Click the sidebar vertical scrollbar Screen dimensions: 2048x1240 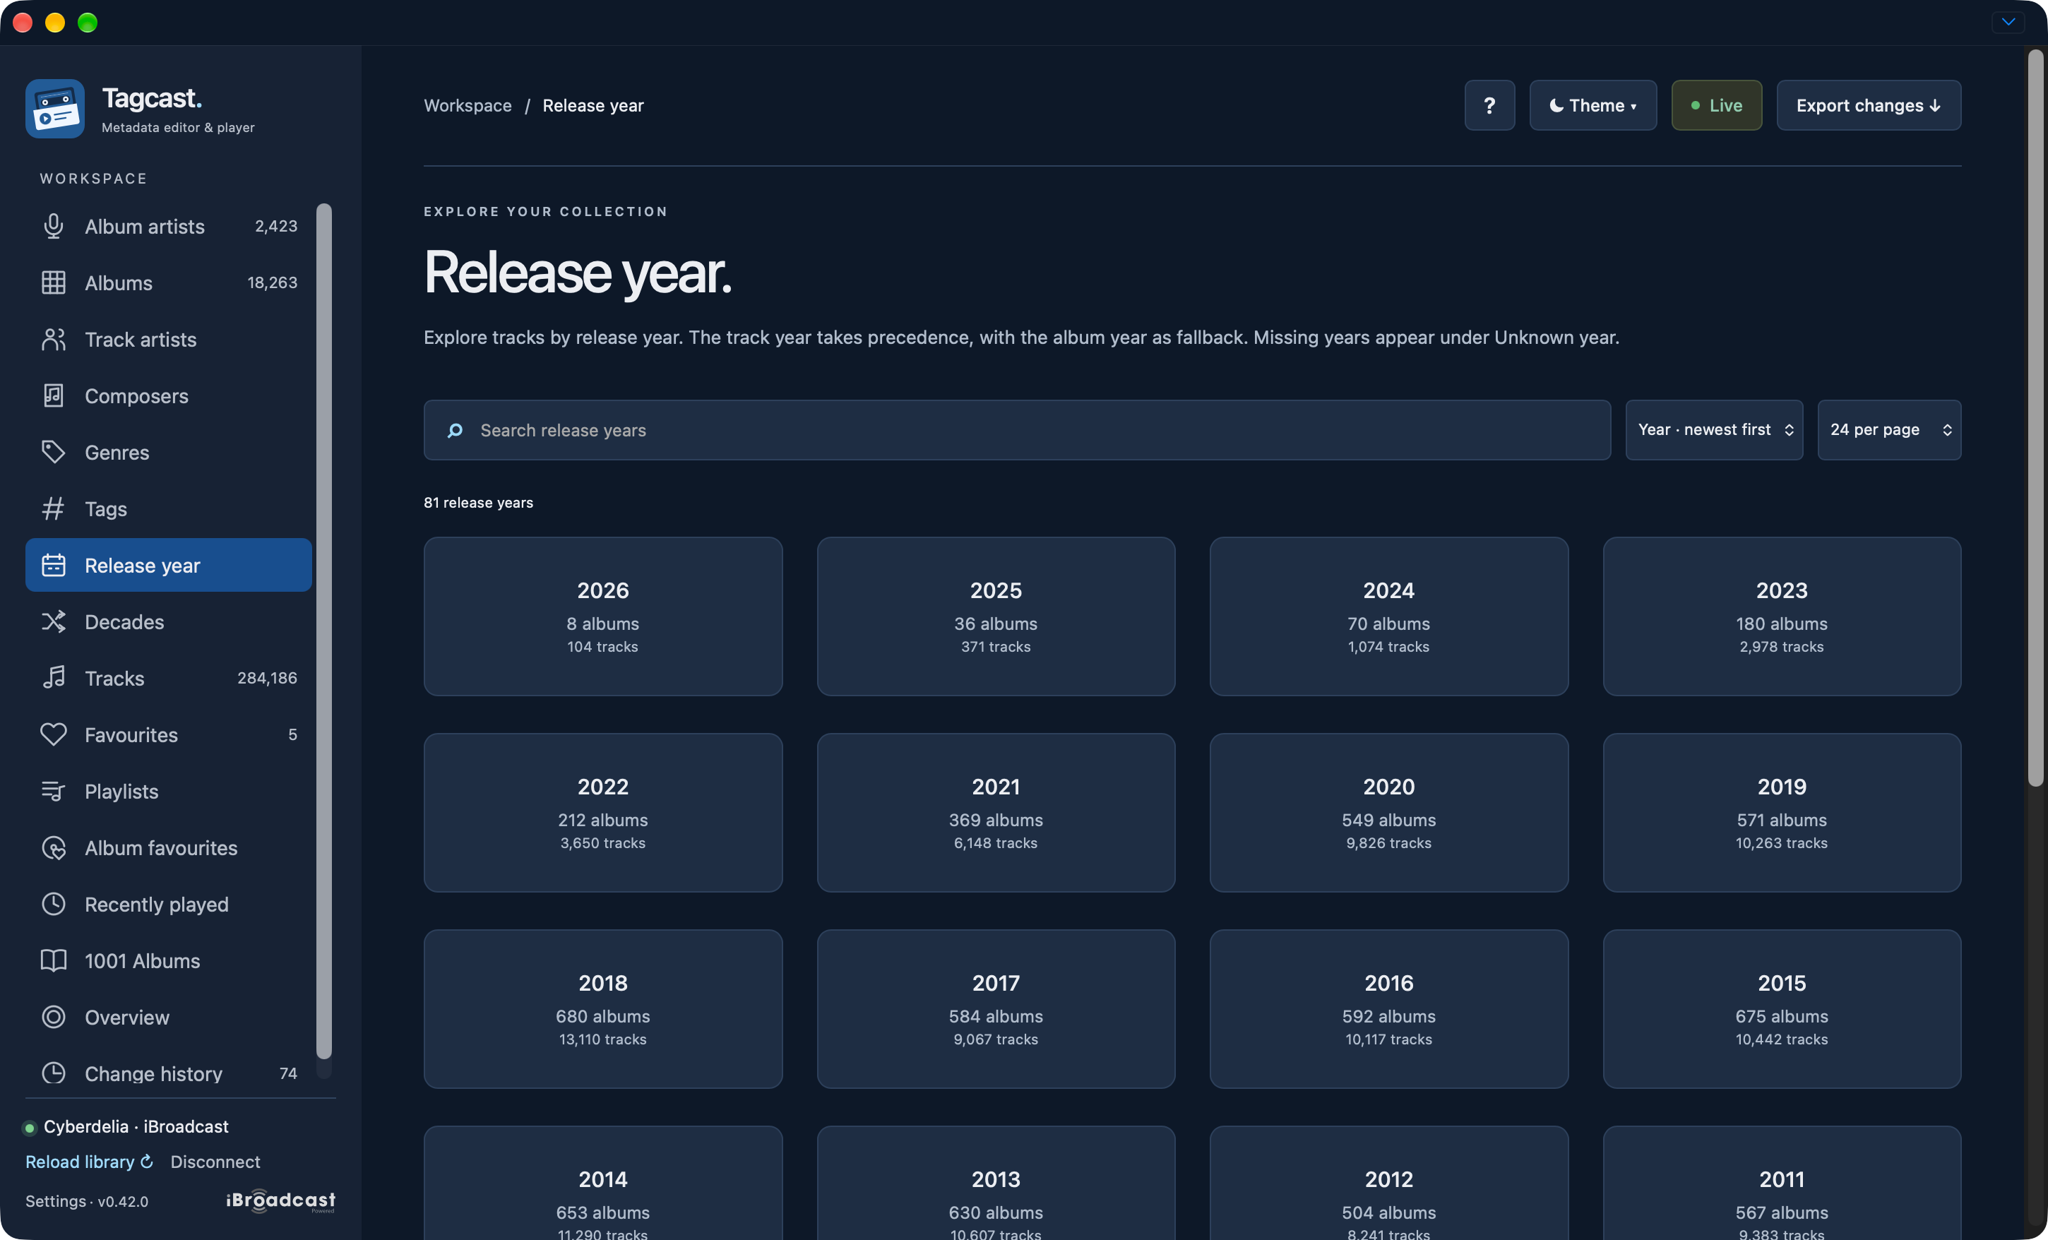(324, 631)
